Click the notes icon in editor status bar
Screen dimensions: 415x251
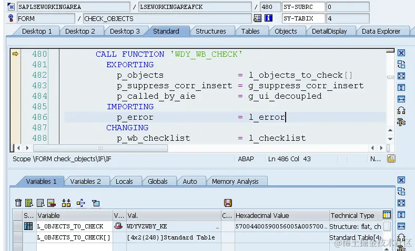(391, 159)
